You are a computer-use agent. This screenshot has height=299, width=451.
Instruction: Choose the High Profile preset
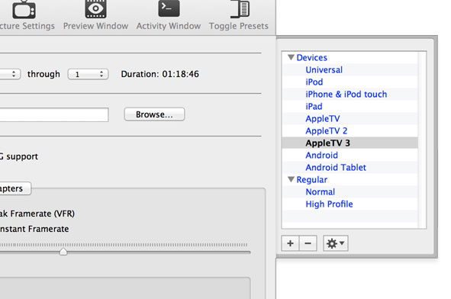tap(329, 204)
